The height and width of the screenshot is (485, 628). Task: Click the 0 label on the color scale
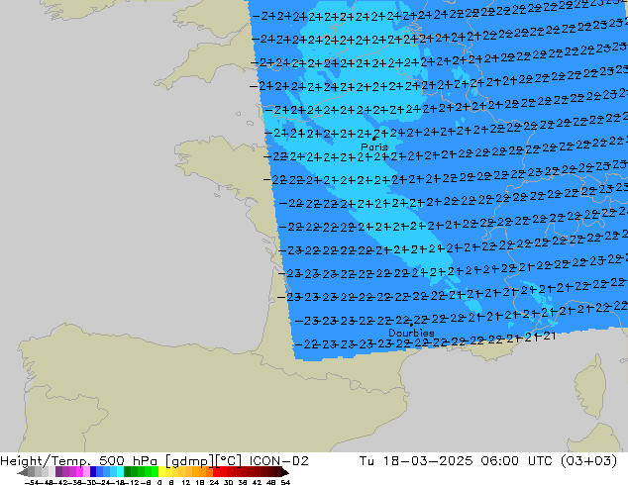[159, 482]
